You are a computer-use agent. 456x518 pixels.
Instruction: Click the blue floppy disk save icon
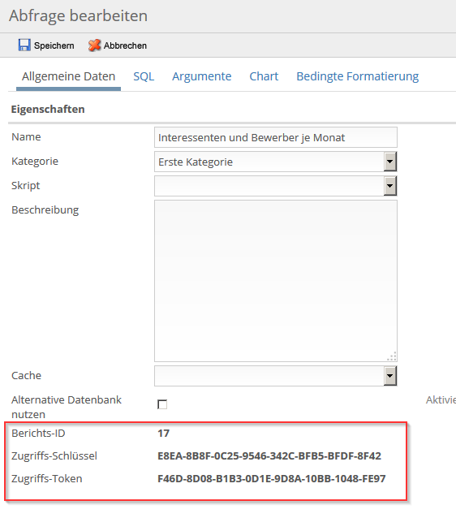[24, 45]
